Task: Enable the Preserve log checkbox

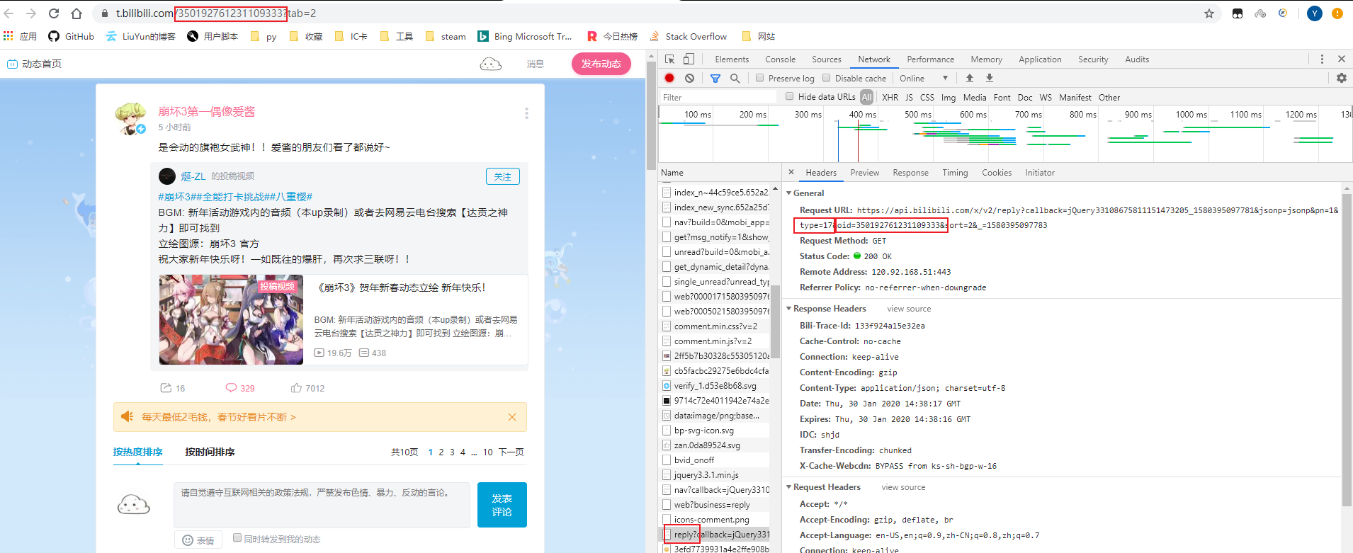Action: click(x=759, y=78)
